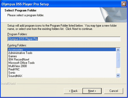Click the list scrollbar down arrow
The width and height of the screenshot is (128, 98).
(x=118, y=75)
